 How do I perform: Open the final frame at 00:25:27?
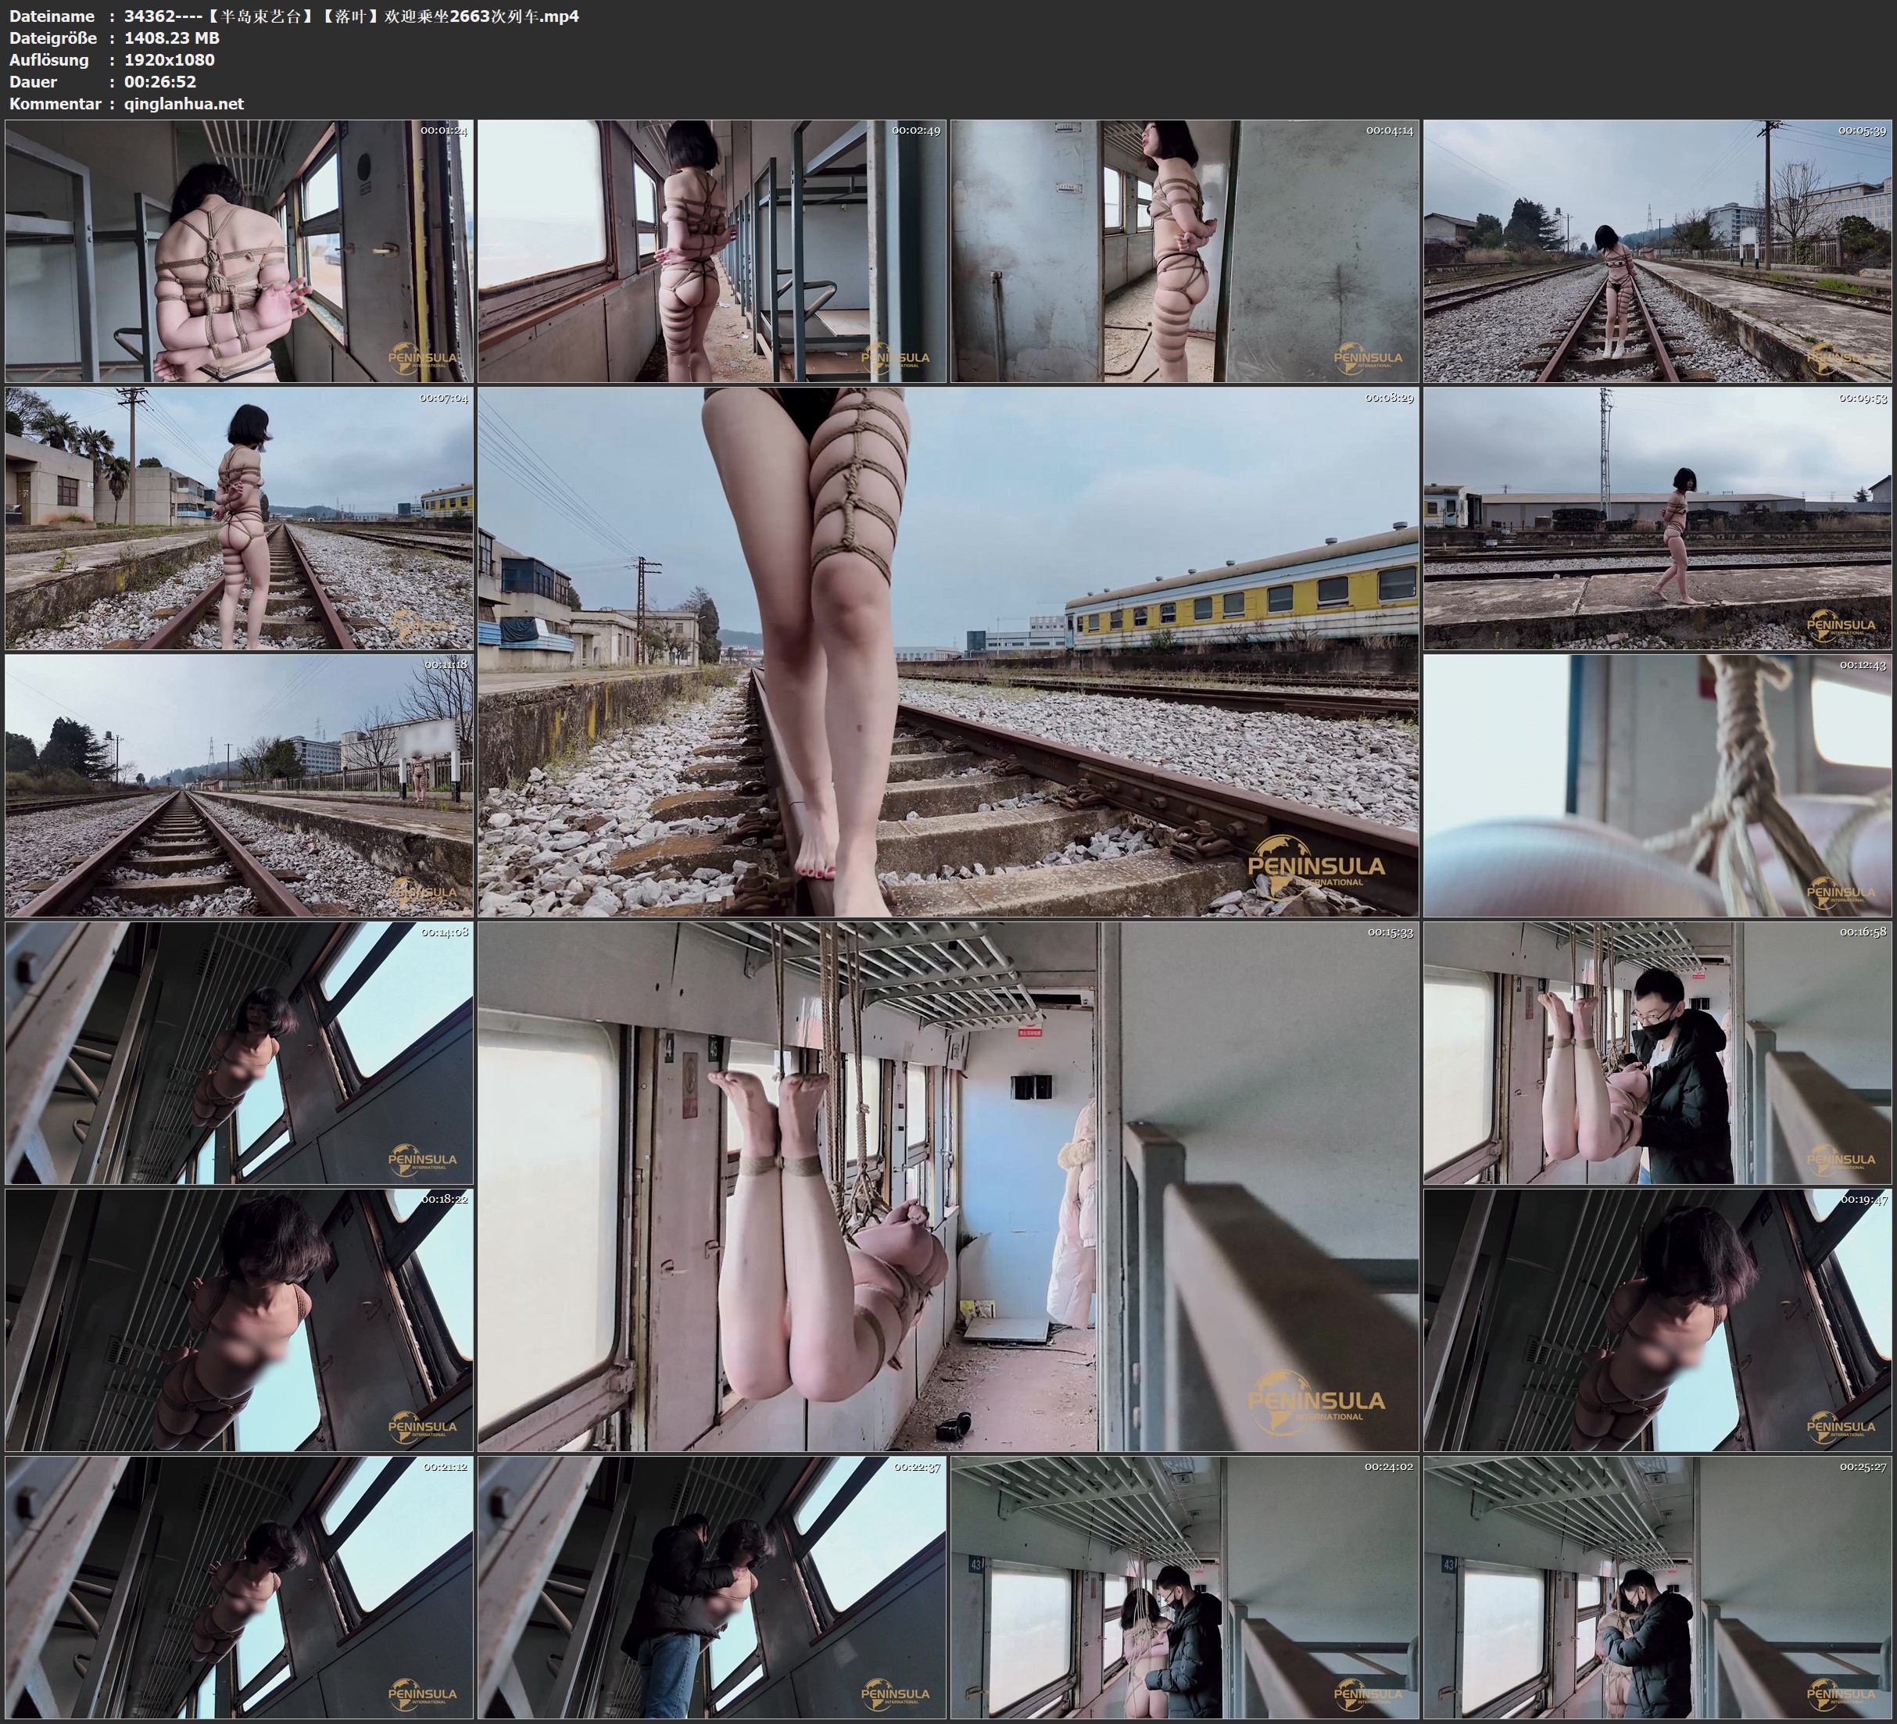coord(1656,1586)
